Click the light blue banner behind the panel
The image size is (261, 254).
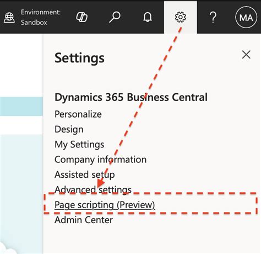pos(21,107)
